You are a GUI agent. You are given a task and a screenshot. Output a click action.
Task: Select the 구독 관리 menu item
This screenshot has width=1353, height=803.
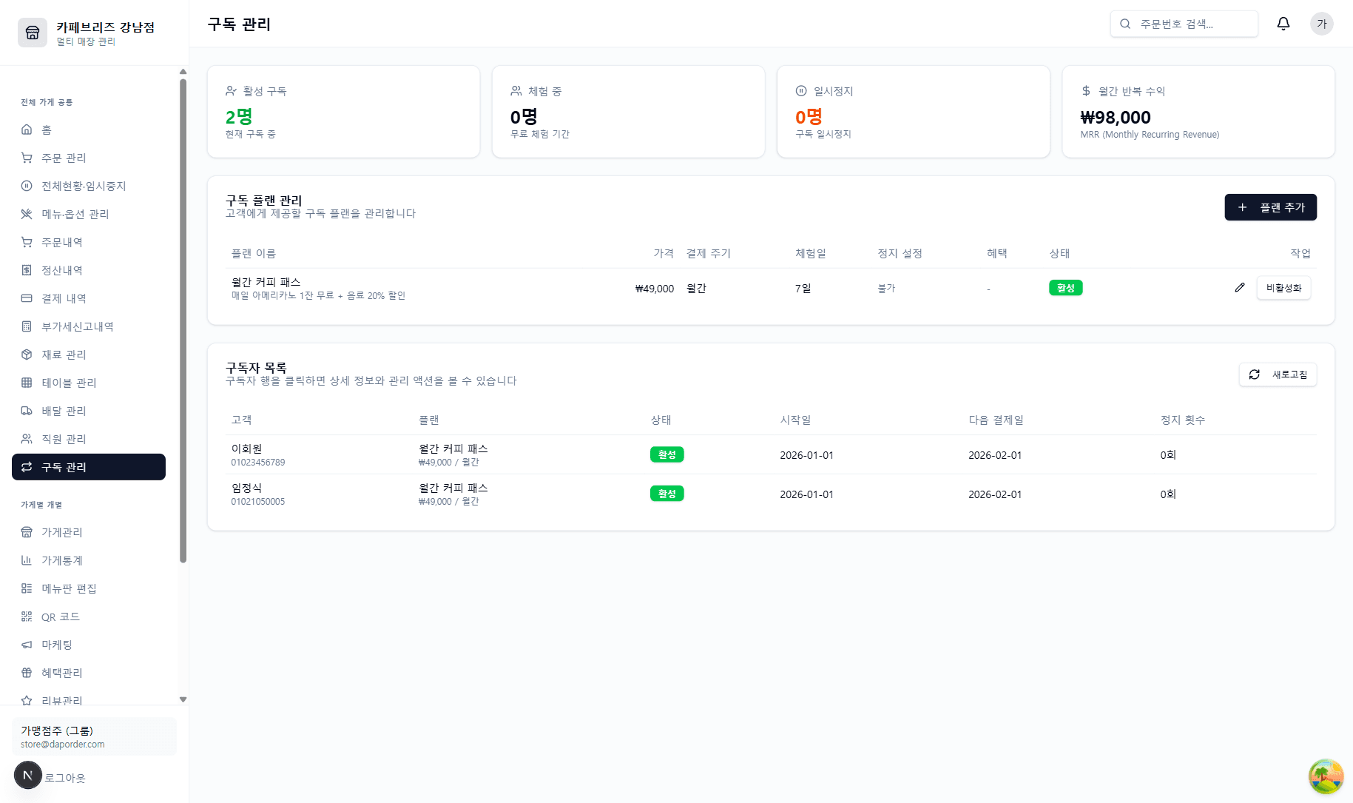pyautogui.click(x=89, y=467)
